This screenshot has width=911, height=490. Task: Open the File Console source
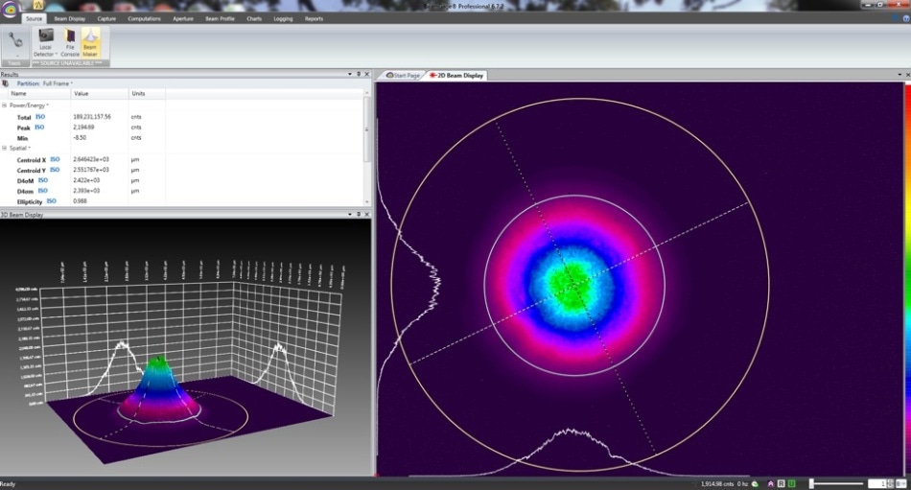click(x=70, y=43)
